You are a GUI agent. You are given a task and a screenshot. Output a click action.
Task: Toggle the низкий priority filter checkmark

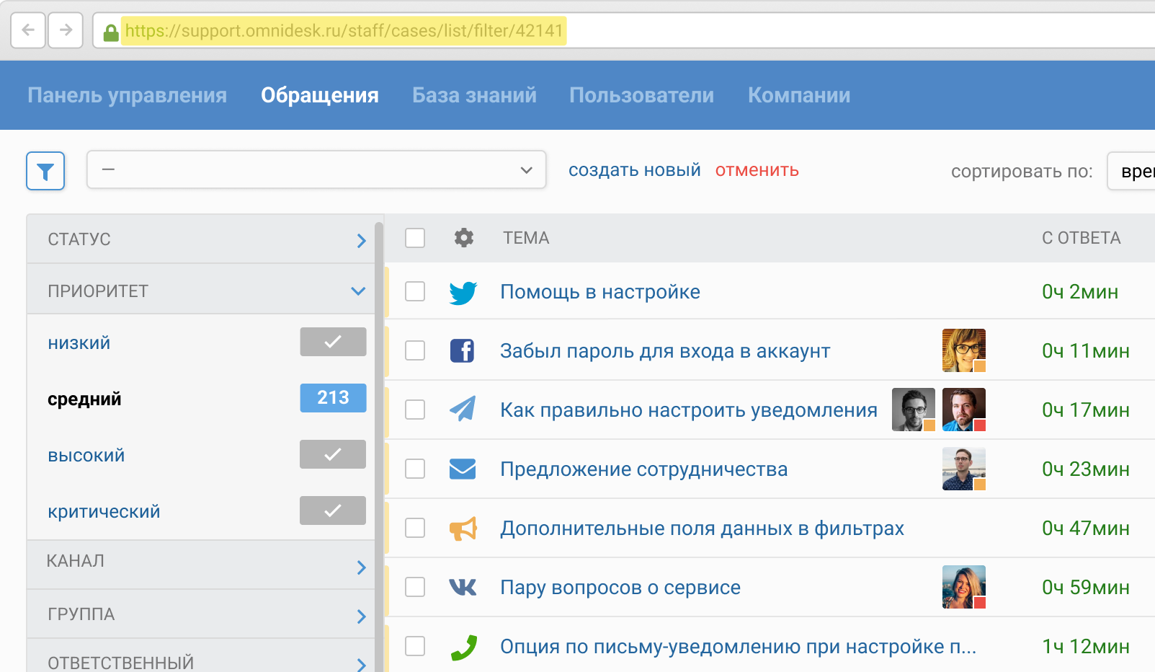click(x=333, y=342)
